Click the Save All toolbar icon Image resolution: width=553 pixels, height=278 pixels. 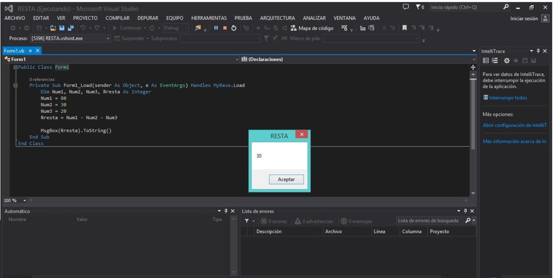[x=71, y=28]
